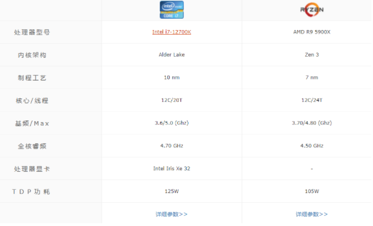
Task: Open detailed specs link under Intel column
Action: coord(171,214)
